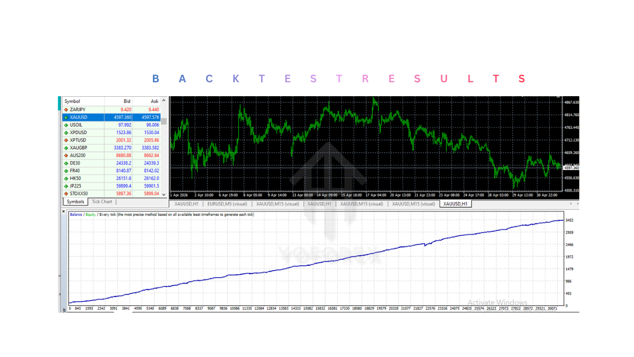Click the green arrow icon next to XAUGBP
Image resolution: width=634 pixels, height=357 pixels.
[x=66, y=148]
